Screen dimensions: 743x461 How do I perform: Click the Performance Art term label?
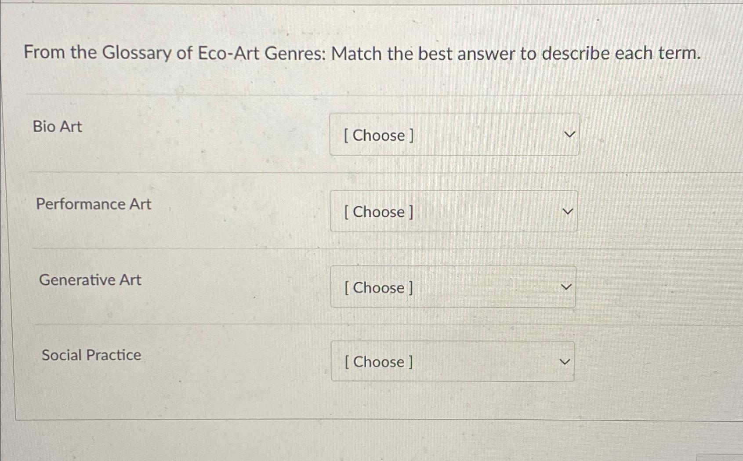pos(93,203)
